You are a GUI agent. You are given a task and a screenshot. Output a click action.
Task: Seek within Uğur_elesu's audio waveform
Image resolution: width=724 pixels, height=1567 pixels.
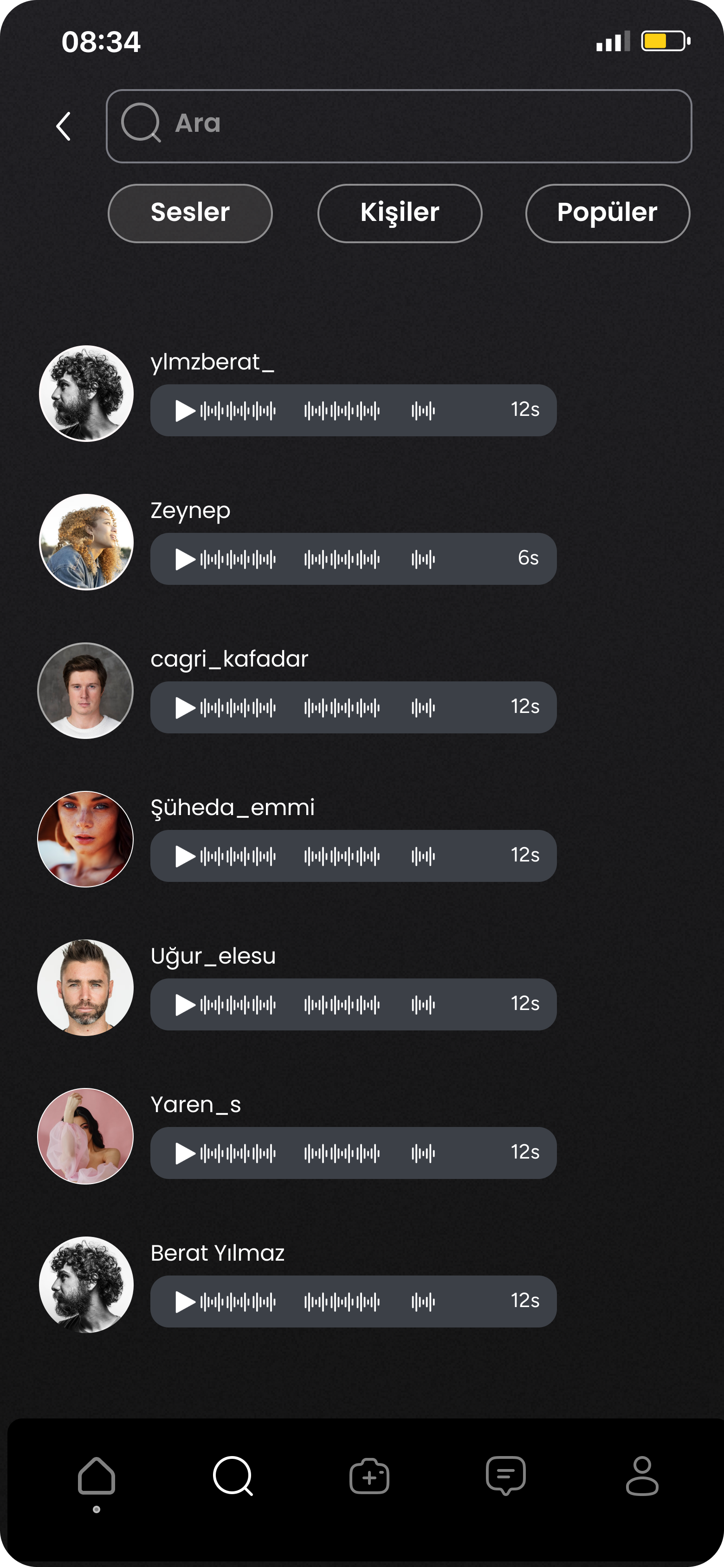(317, 1004)
